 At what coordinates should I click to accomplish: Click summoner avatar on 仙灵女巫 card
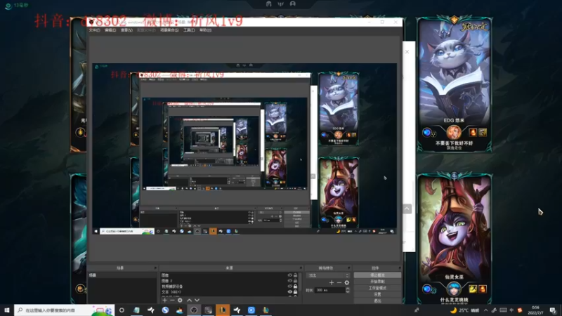click(454, 289)
